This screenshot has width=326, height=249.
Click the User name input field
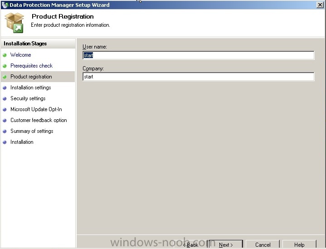[x=198, y=55]
